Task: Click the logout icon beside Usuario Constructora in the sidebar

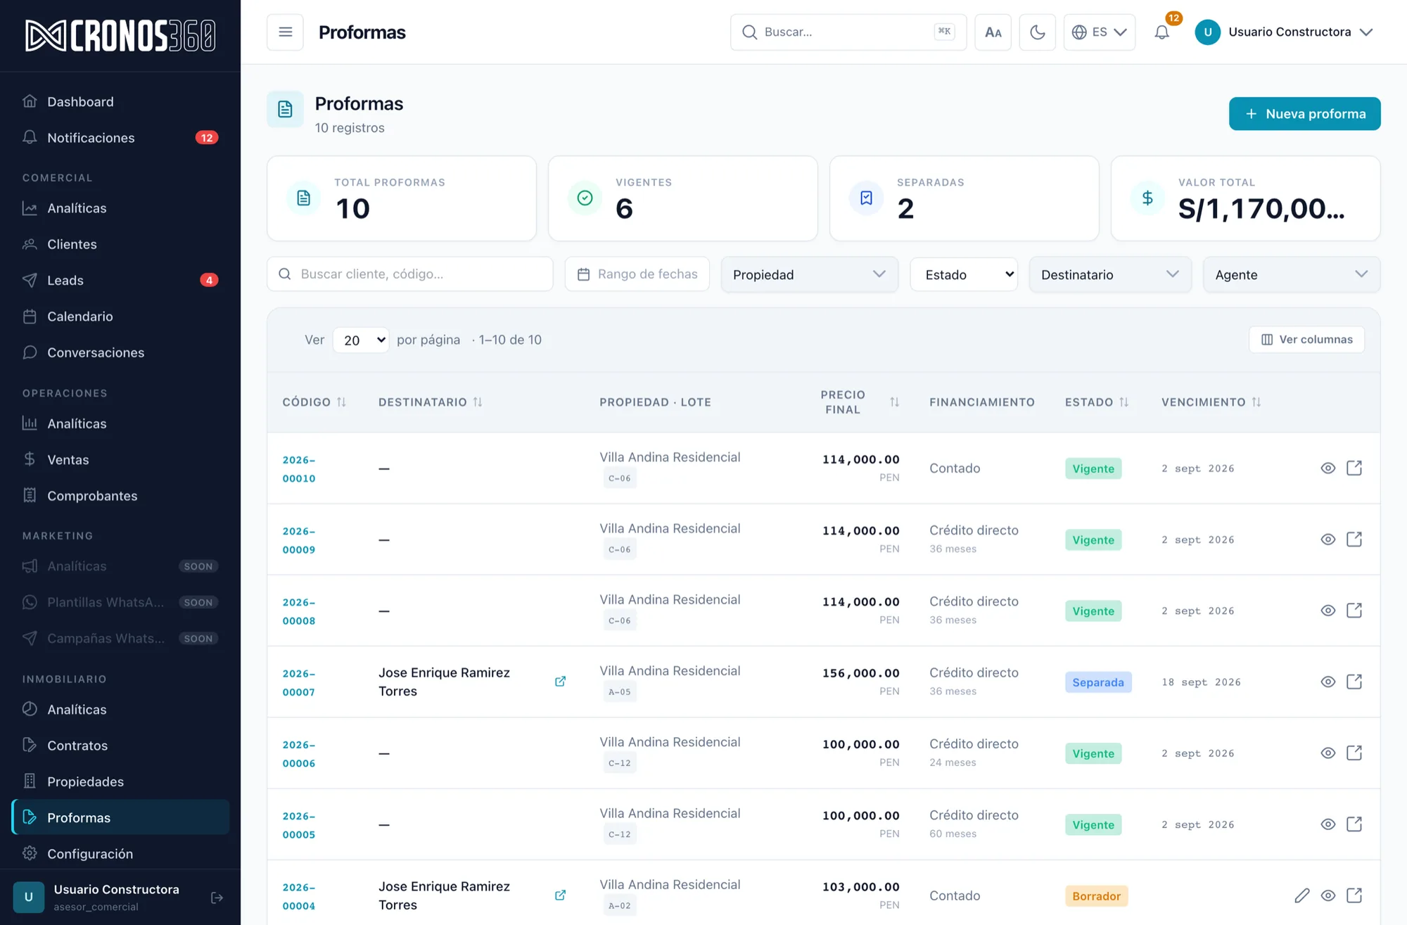Action: click(x=217, y=898)
